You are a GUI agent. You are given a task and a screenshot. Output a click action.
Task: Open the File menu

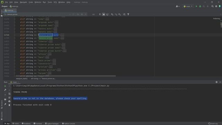pyautogui.click(x=6, y=2)
